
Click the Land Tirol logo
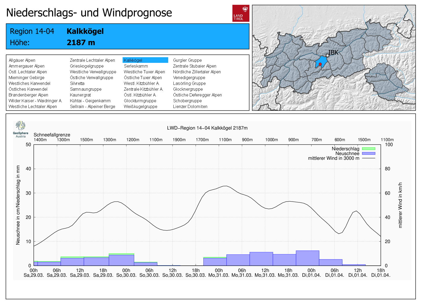[x=241, y=13]
